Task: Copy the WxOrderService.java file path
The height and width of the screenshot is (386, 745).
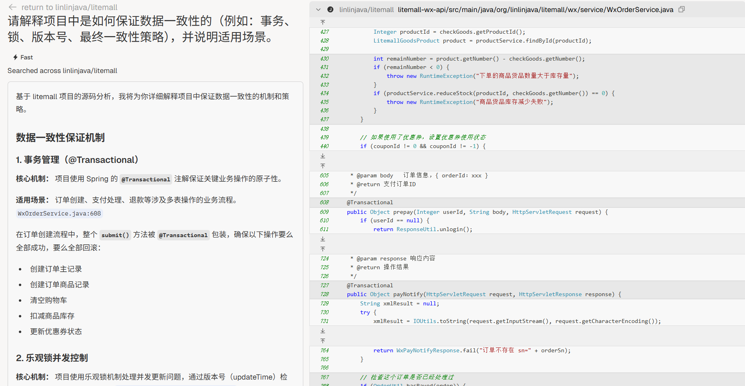Action: point(681,10)
